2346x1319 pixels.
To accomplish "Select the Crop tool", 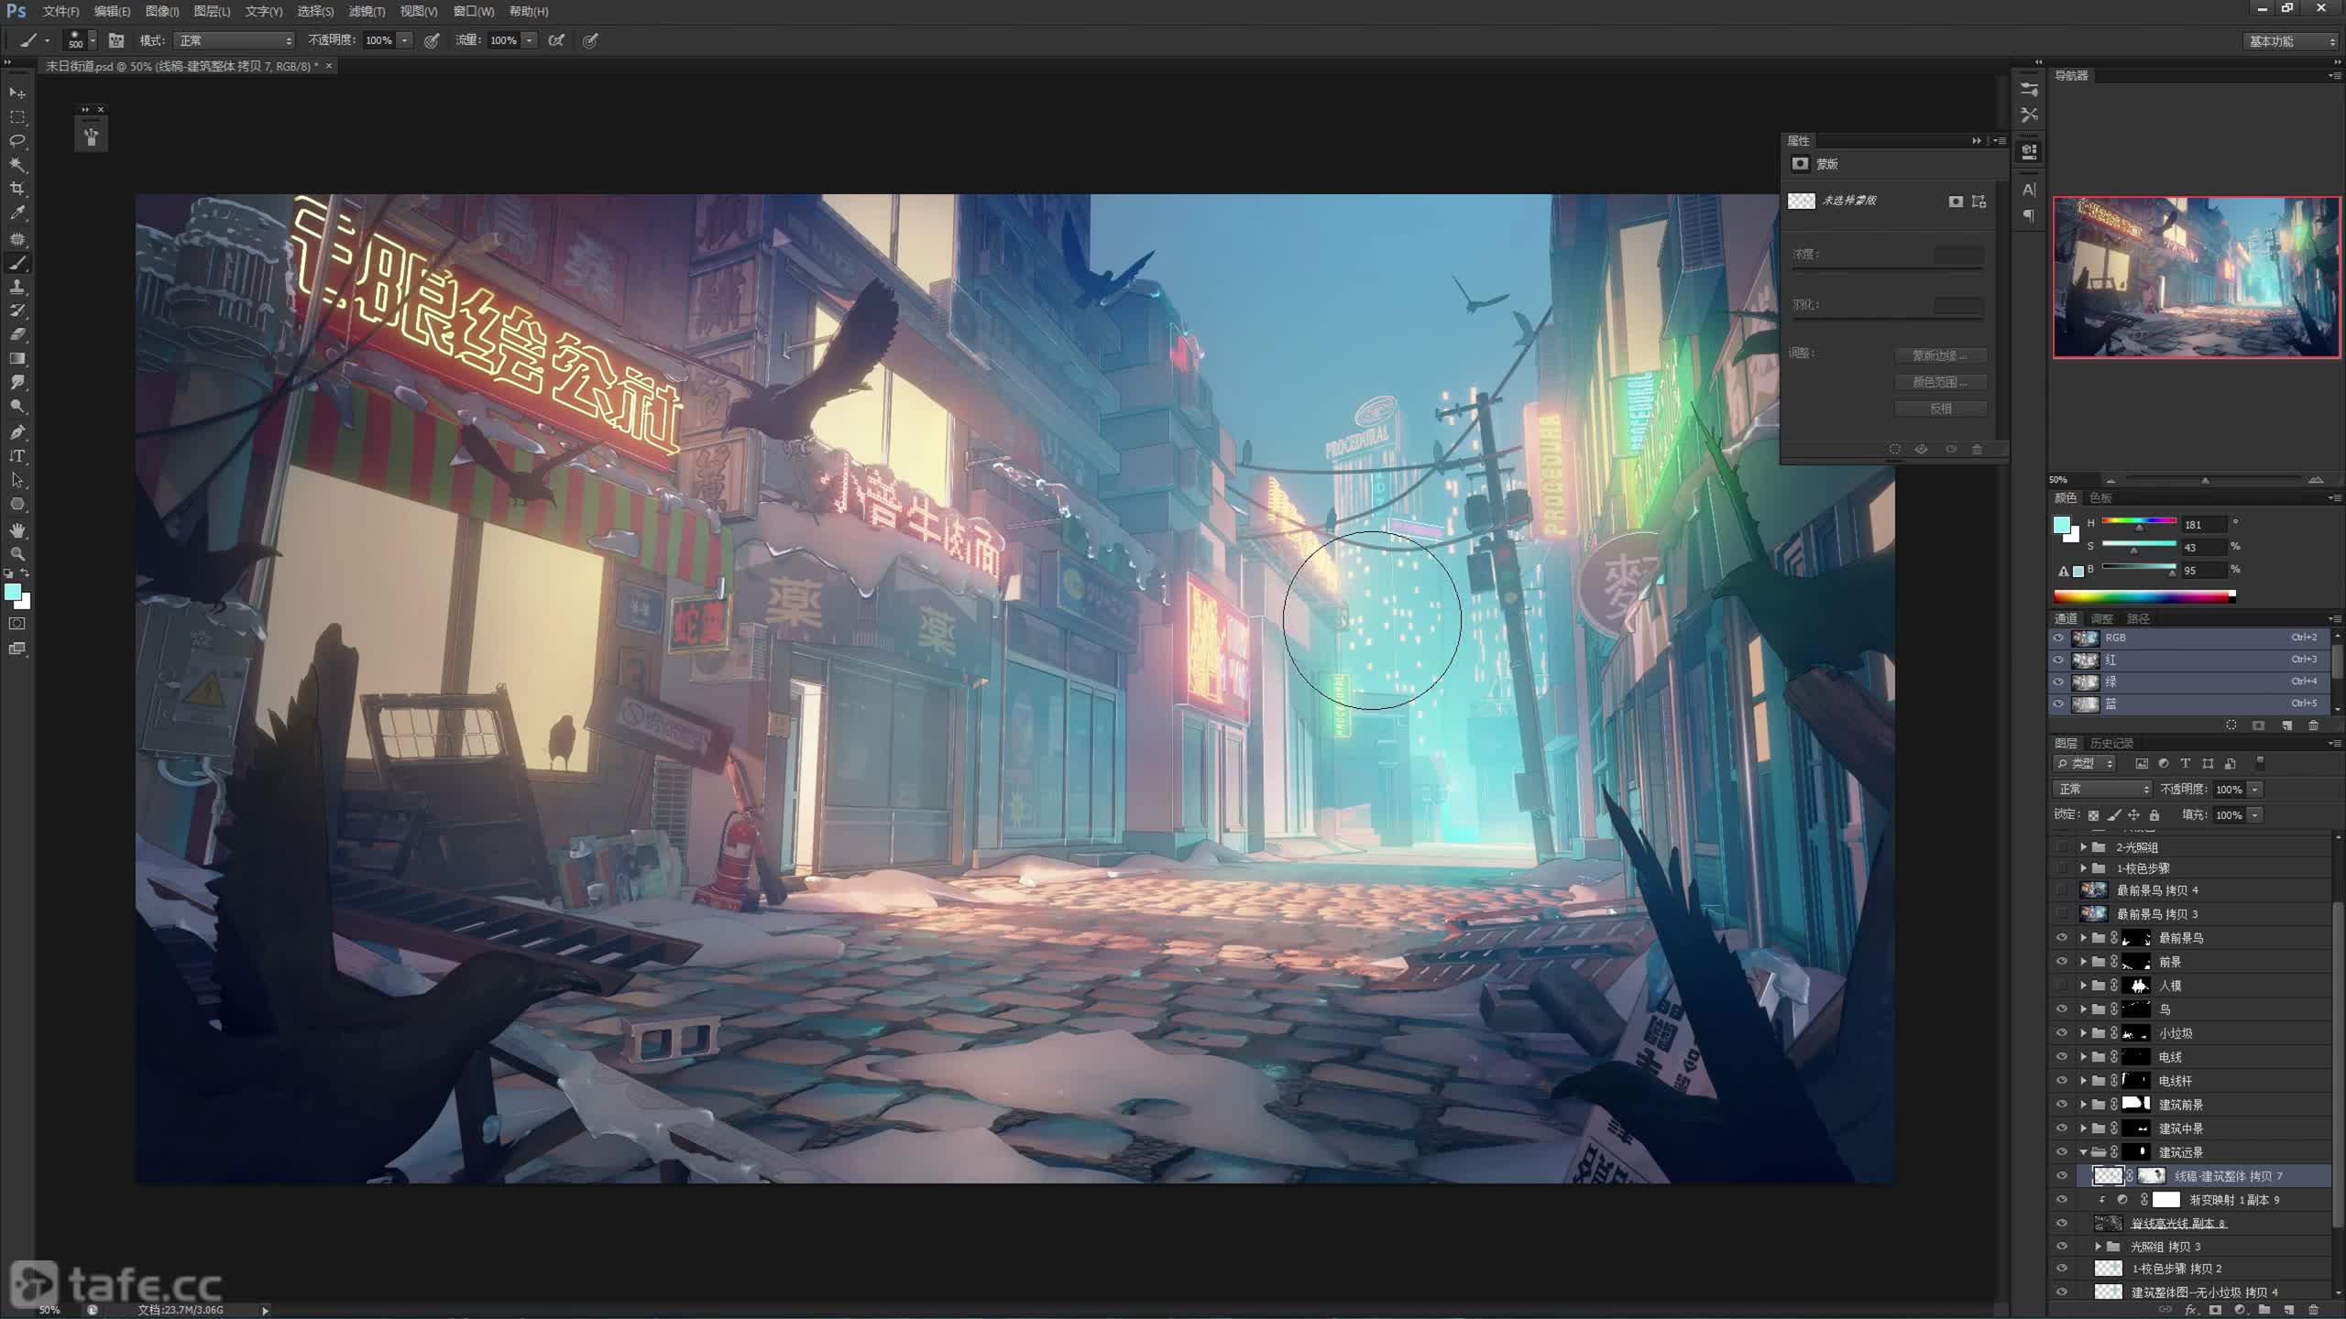I will tap(17, 189).
